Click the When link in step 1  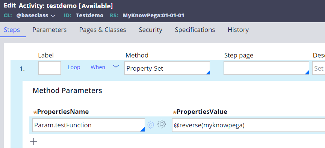98,67
